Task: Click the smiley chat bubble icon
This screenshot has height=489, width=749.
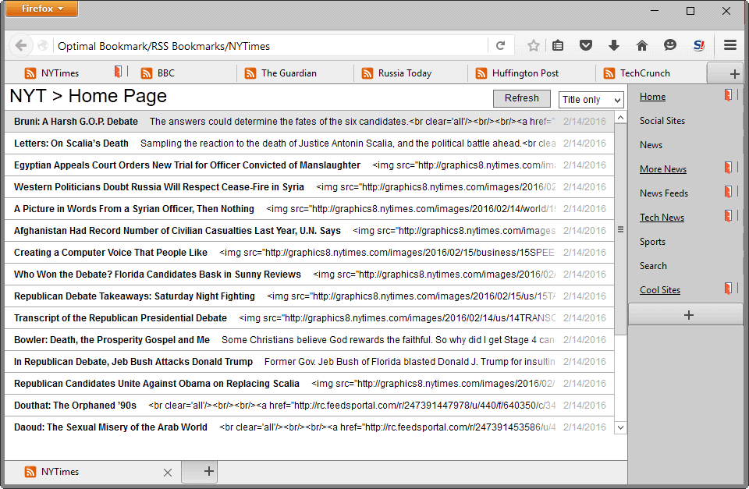Action: point(670,46)
